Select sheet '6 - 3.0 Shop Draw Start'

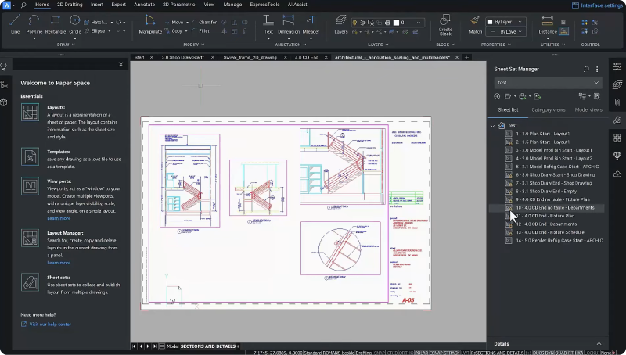pos(555,174)
